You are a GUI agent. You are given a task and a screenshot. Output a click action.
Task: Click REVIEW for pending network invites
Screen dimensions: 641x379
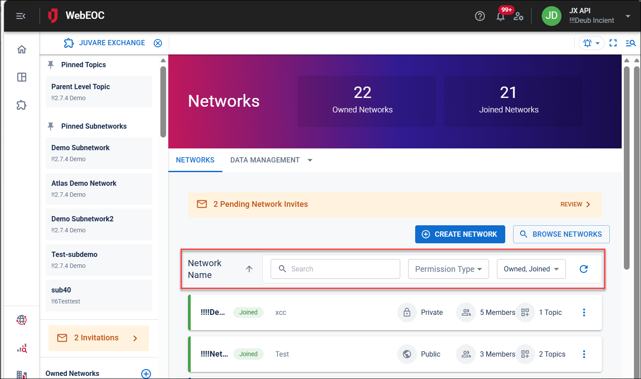pos(575,205)
